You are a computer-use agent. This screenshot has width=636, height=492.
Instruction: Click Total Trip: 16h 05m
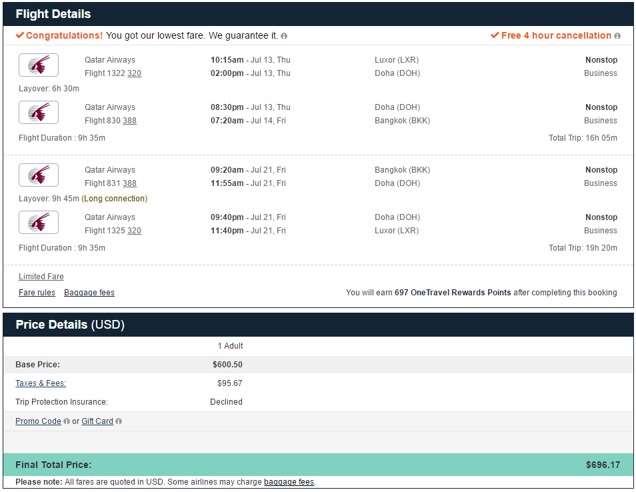coord(583,138)
